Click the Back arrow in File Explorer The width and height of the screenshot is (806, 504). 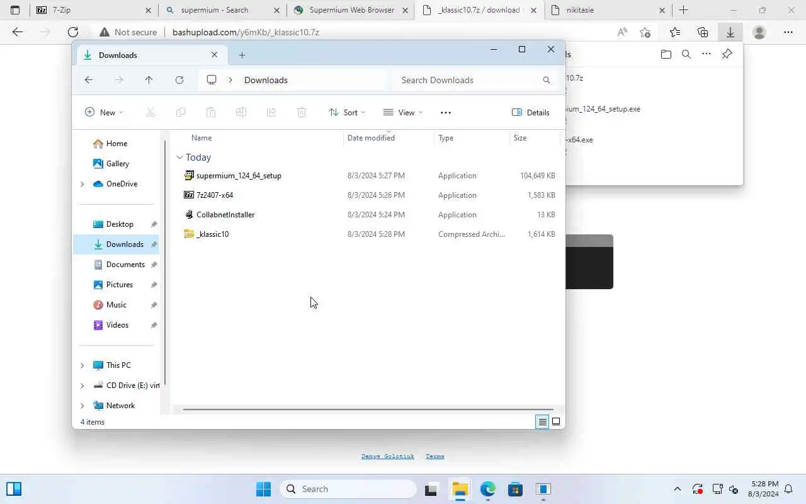coord(89,80)
